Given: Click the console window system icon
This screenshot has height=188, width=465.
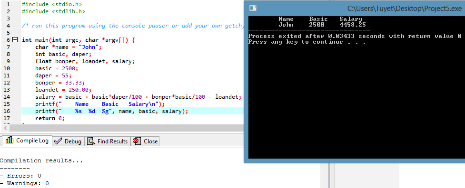Looking at the screenshot, I should tap(253, 8).
